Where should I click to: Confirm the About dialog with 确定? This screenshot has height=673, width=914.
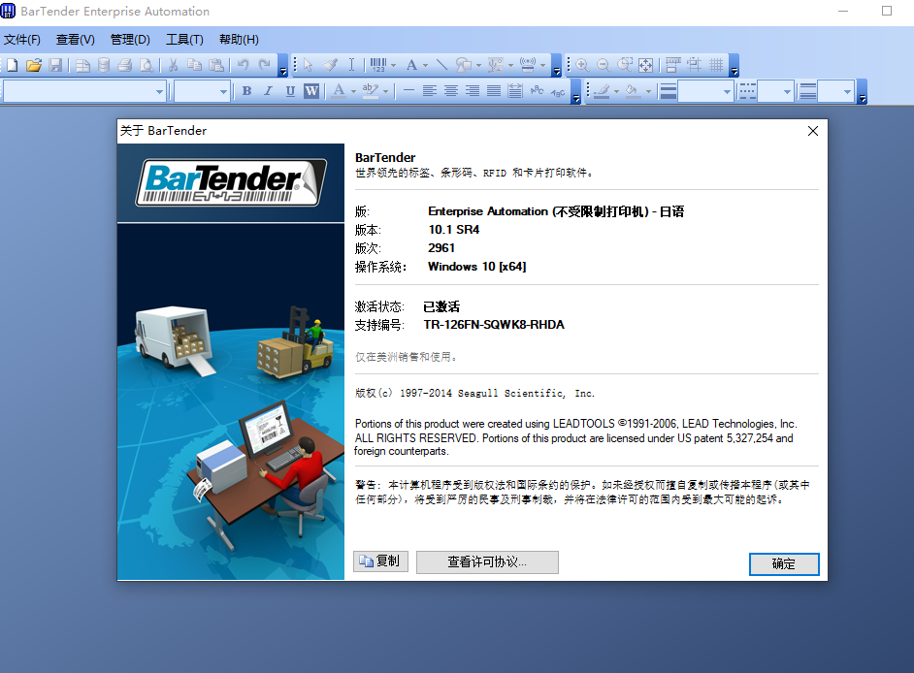(x=783, y=563)
